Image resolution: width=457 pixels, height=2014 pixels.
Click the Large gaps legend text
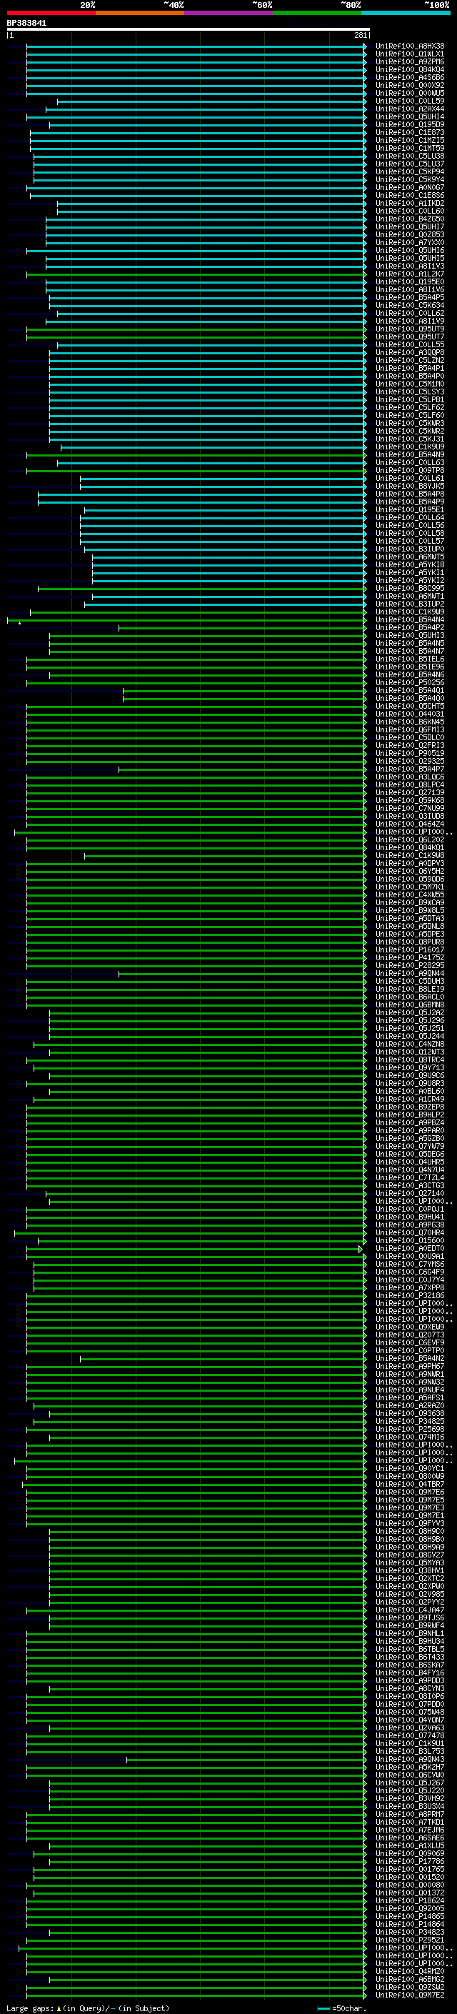tap(86, 2008)
